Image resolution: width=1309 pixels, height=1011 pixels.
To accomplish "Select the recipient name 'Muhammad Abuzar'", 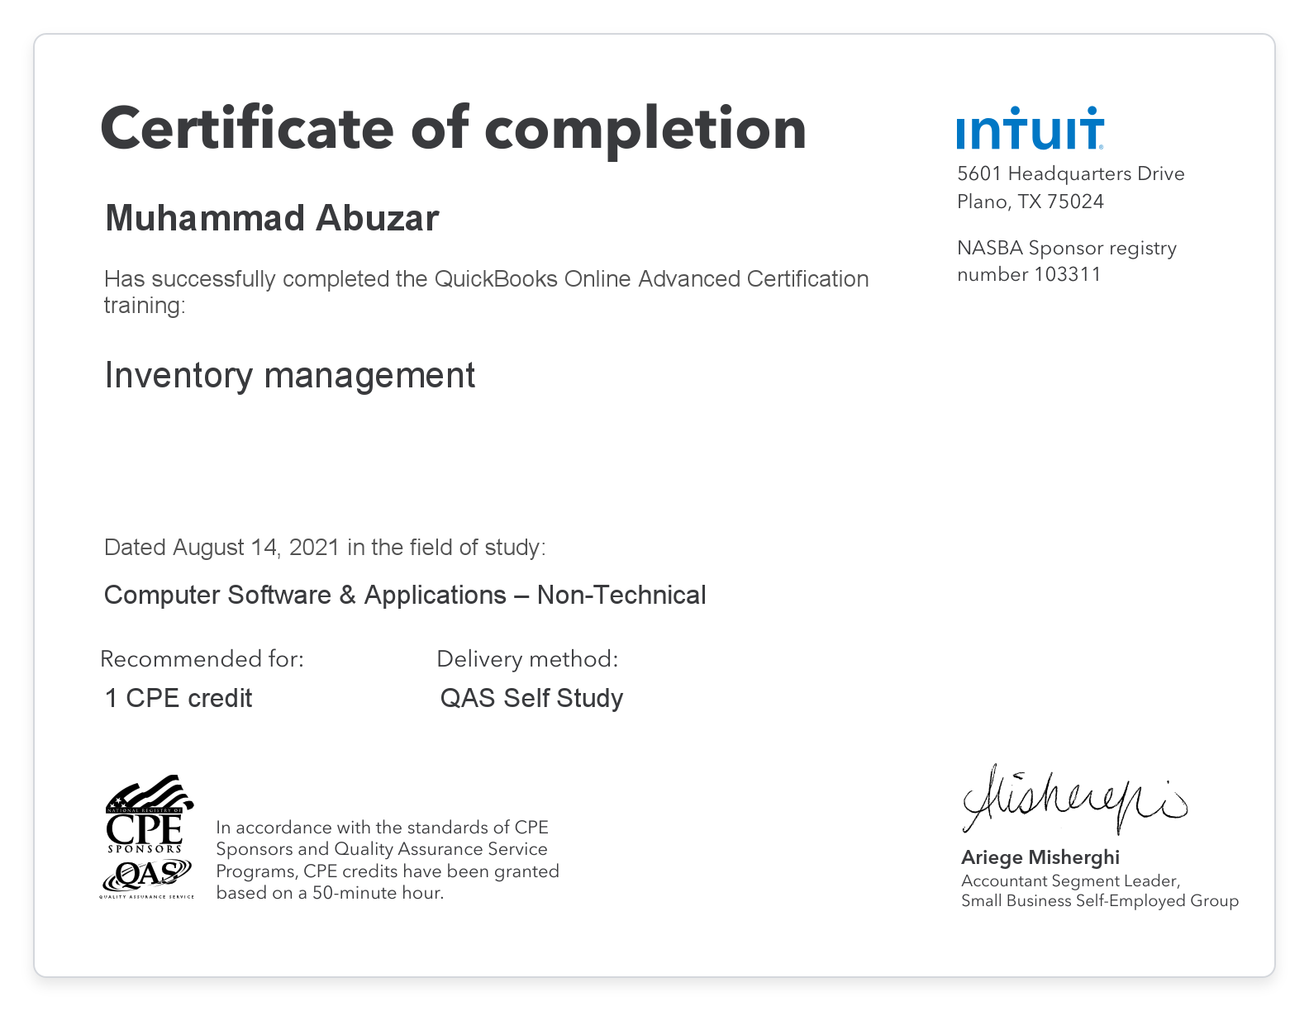I will pyautogui.click(x=272, y=219).
